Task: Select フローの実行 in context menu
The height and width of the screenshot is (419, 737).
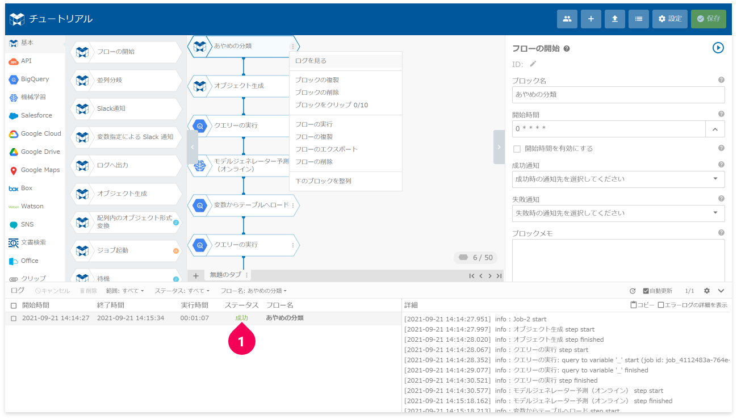Action: tap(346, 124)
